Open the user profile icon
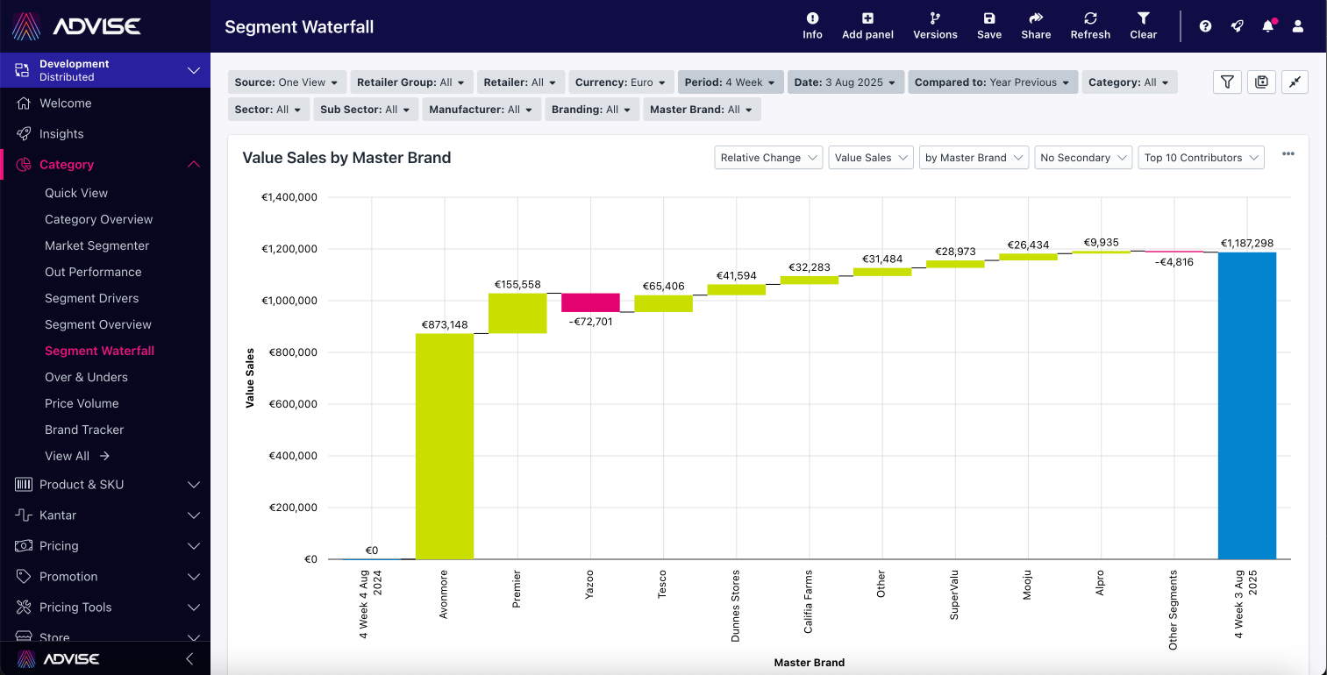Viewport: 1327px width, 675px height. 1298,26
